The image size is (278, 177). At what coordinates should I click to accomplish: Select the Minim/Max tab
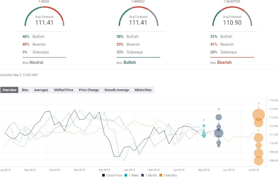(143, 90)
